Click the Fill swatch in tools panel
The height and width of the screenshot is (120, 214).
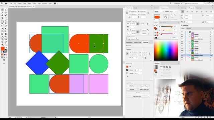[3, 49]
